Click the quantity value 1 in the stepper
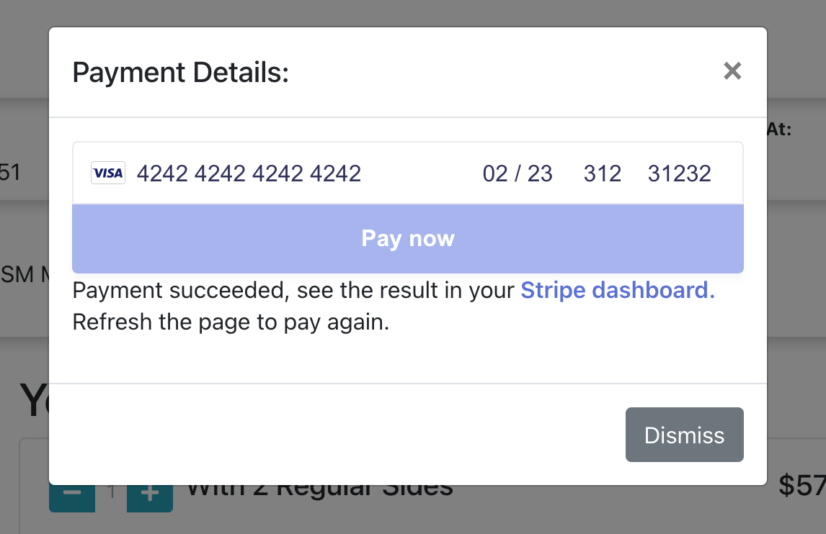The image size is (826, 534). pos(112,492)
